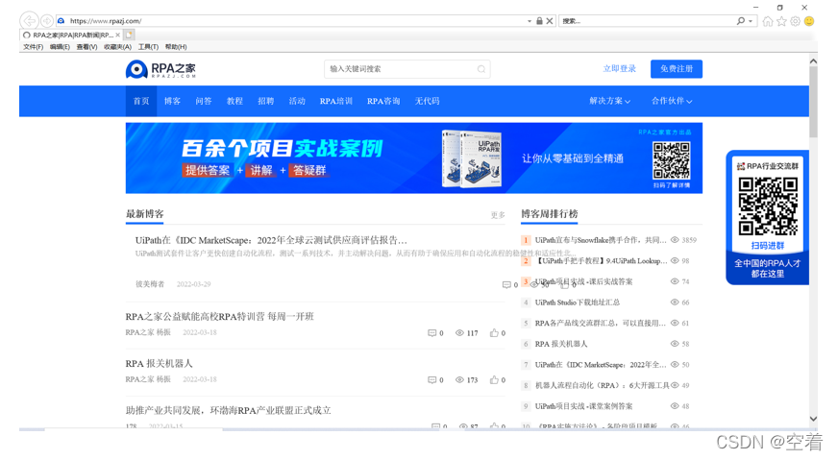Click the search magnifier in the site search box
This screenshot has height=460, width=838.
coord(481,69)
